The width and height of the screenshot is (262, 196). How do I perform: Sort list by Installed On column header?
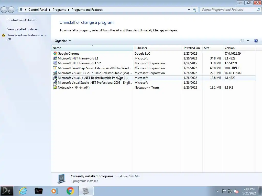click(192, 48)
